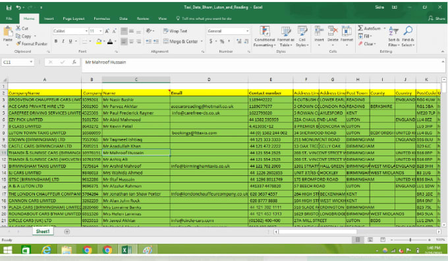This screenshot has height=261, width=448.
Task: Apply the yellow fill color
Action: [99, 42]
